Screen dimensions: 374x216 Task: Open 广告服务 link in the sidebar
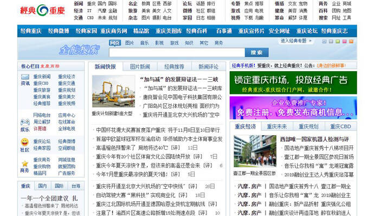click(67, 173)
